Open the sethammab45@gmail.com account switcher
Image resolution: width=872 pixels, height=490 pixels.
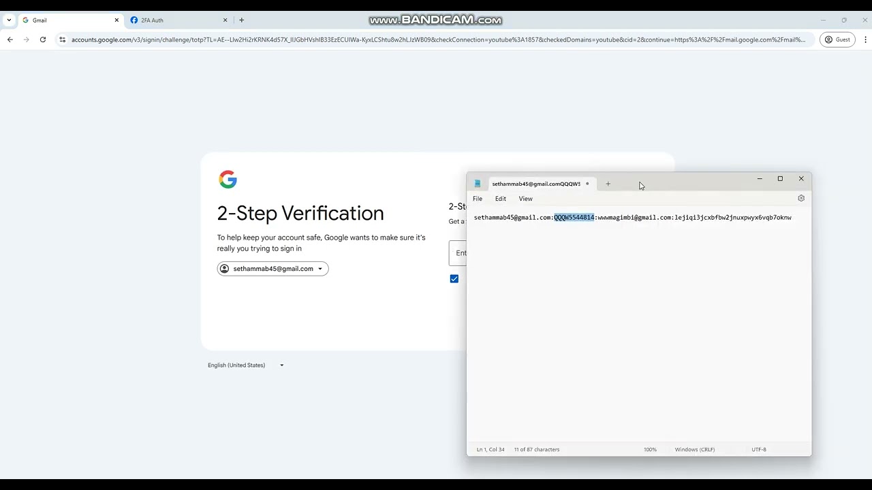[272, 269]
